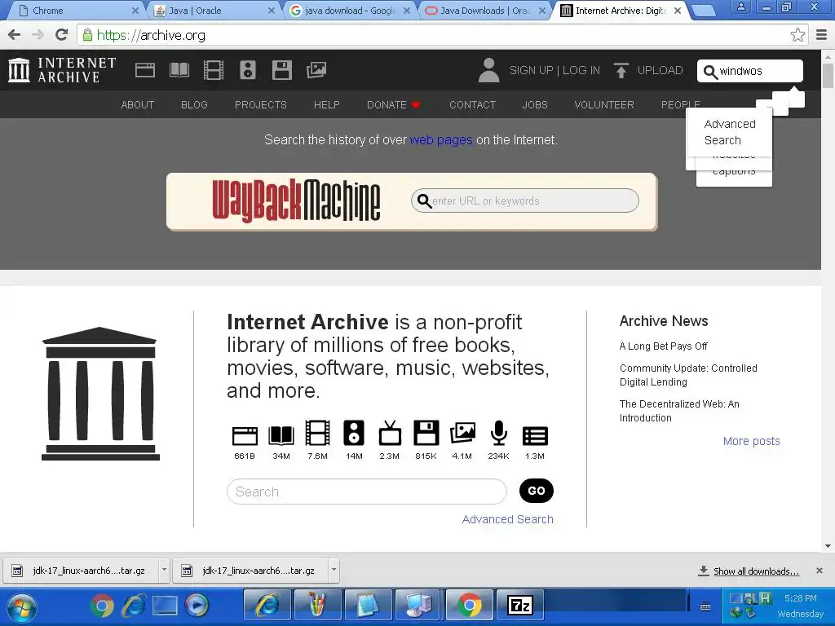Click the More posts link
This screenshot has width=835, height=626.
coord(751,441)
